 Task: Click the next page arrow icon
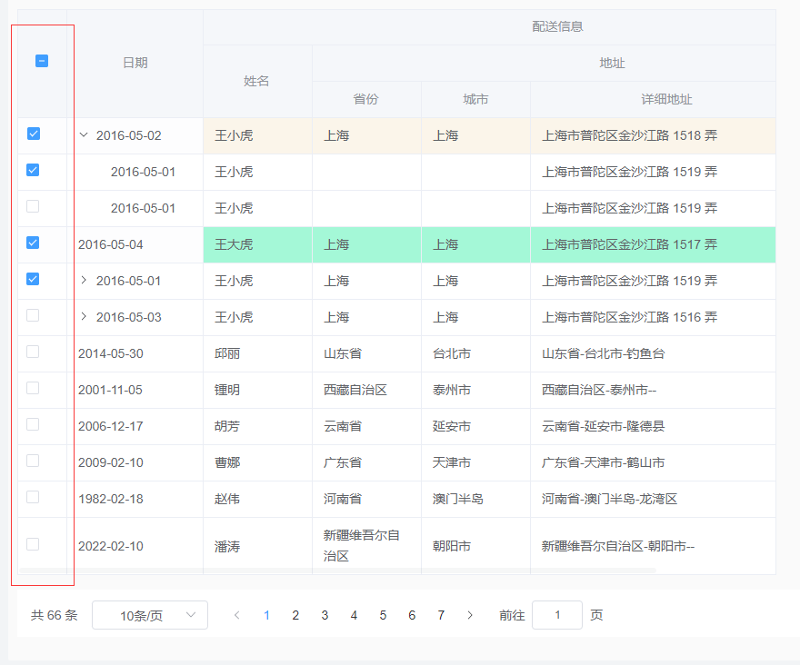[470, 615]
